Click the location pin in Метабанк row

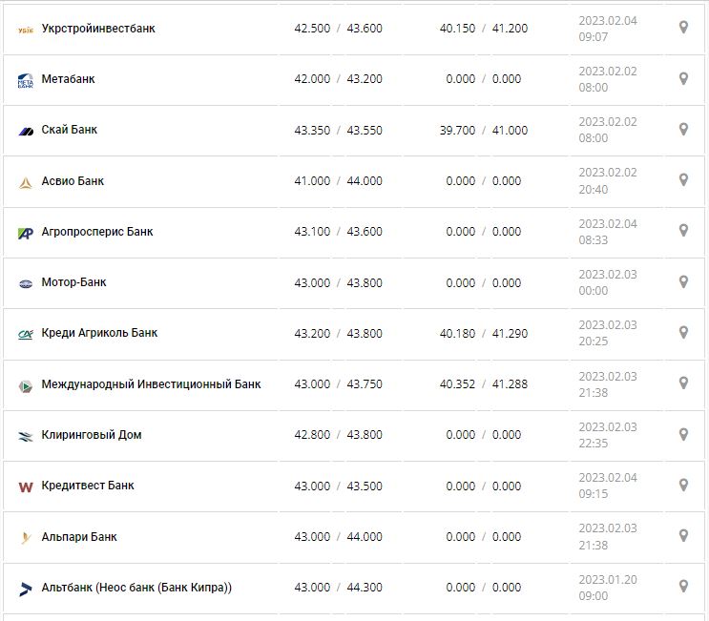click(x=683, y=78)
